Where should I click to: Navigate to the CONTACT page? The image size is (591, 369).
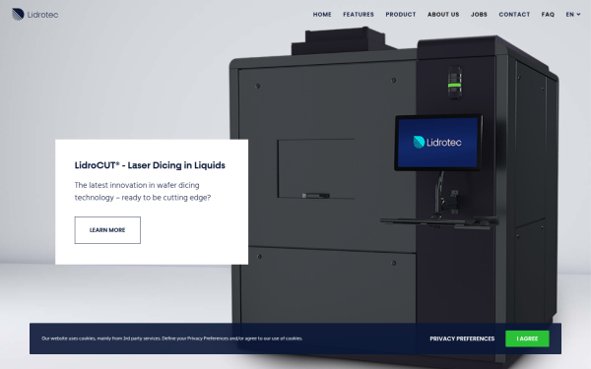pyautogui.click(x=514, y=15)
